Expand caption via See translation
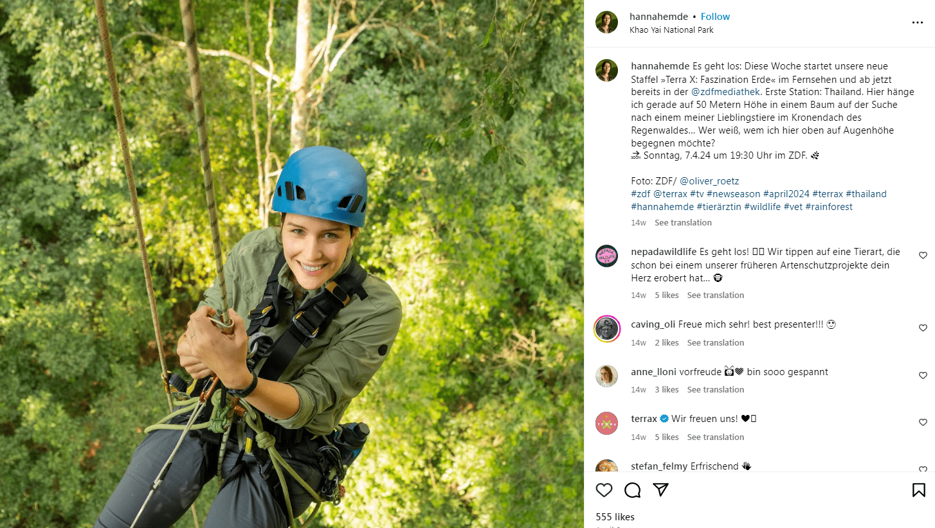The width and height of the screenshot is (935, 528). coord(683,223)
